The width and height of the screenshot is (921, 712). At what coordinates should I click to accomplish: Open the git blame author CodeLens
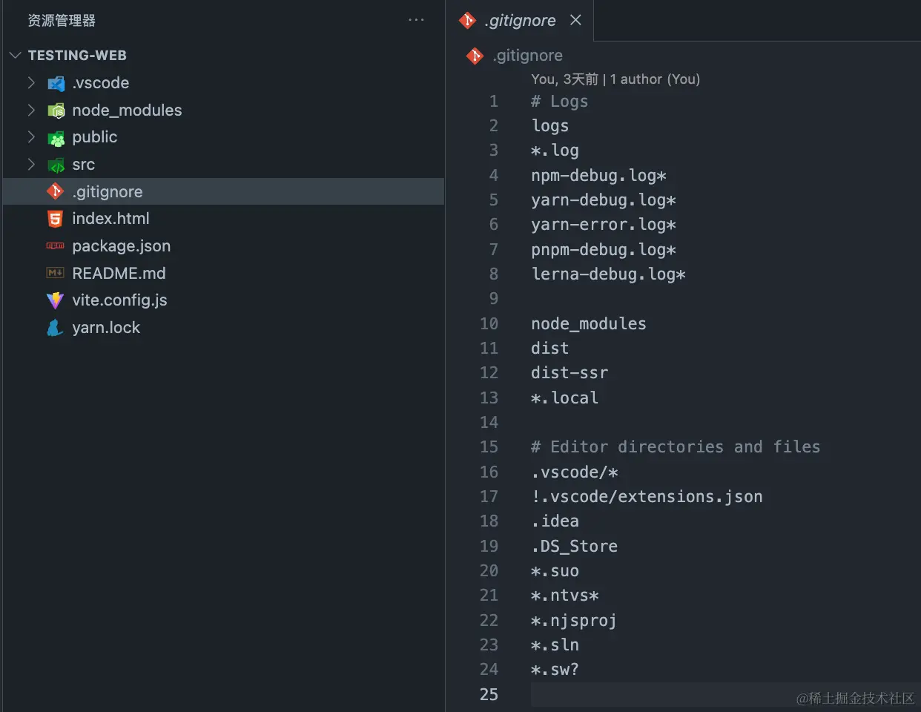pyautogui.click(x=615, y=79)
